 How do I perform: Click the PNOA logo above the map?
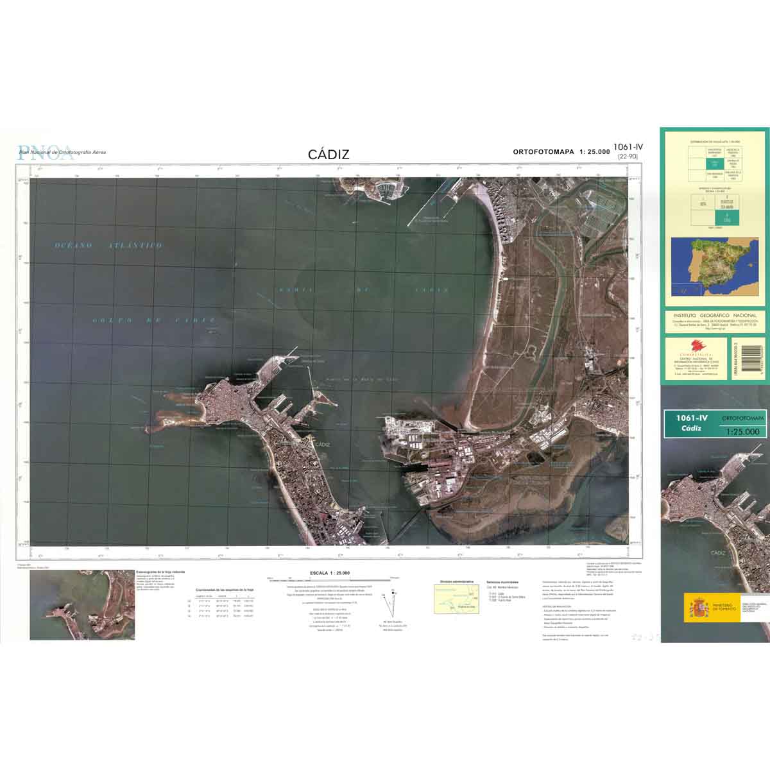pos(45,151)
